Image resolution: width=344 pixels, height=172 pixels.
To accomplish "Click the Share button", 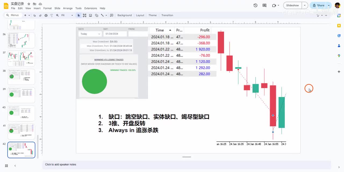I will click(318, 5).
